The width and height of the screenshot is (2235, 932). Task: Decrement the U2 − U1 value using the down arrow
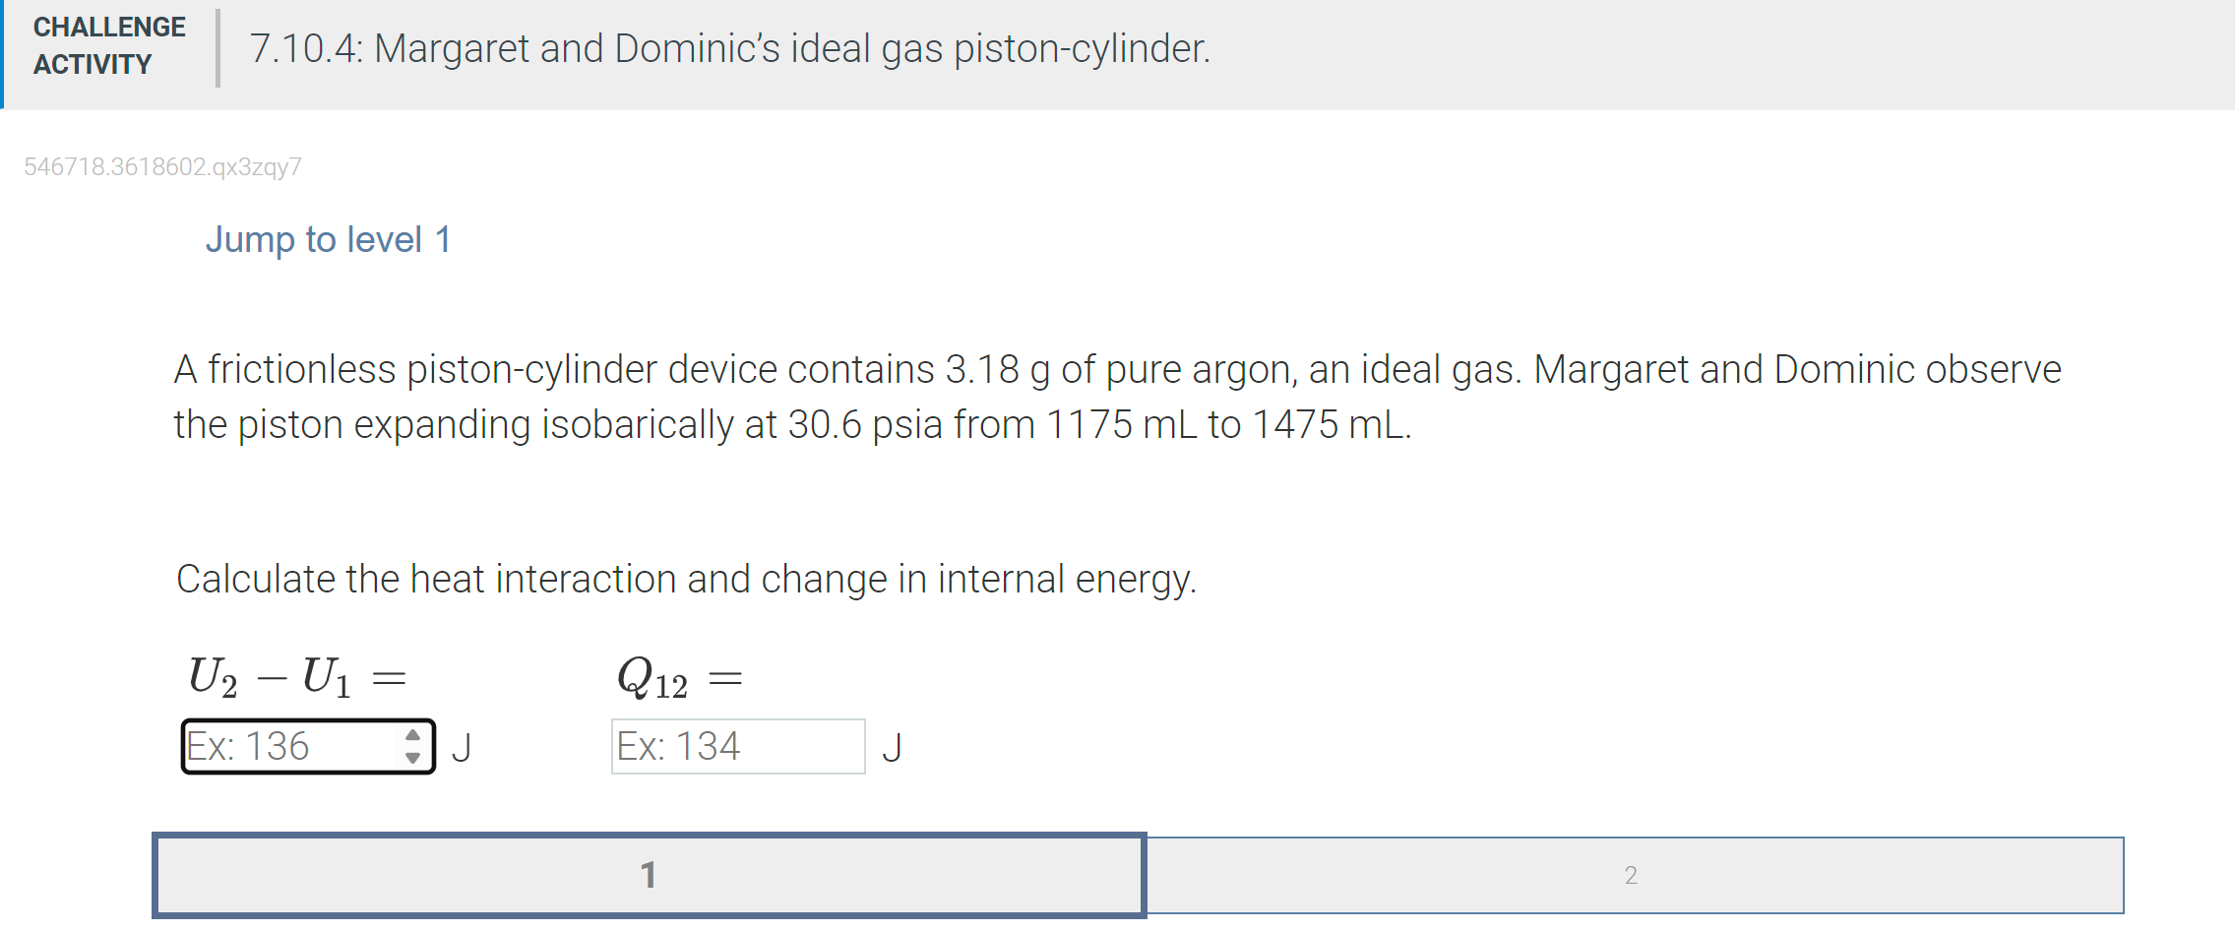coord(412,758)
